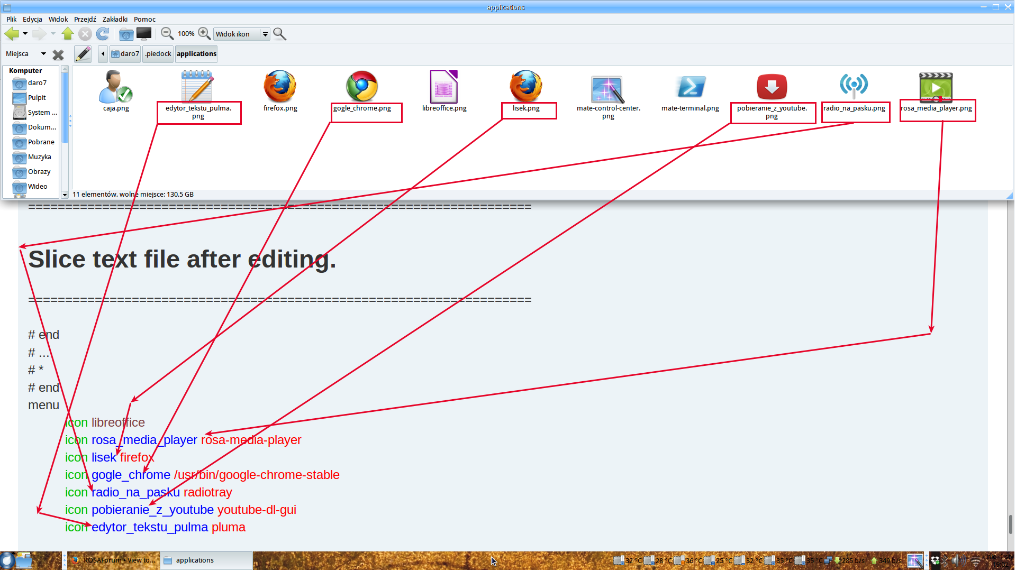This screenshot has height=571, width=1016.
Task: Go to .piedock in path bar
Action: point(158,54)
